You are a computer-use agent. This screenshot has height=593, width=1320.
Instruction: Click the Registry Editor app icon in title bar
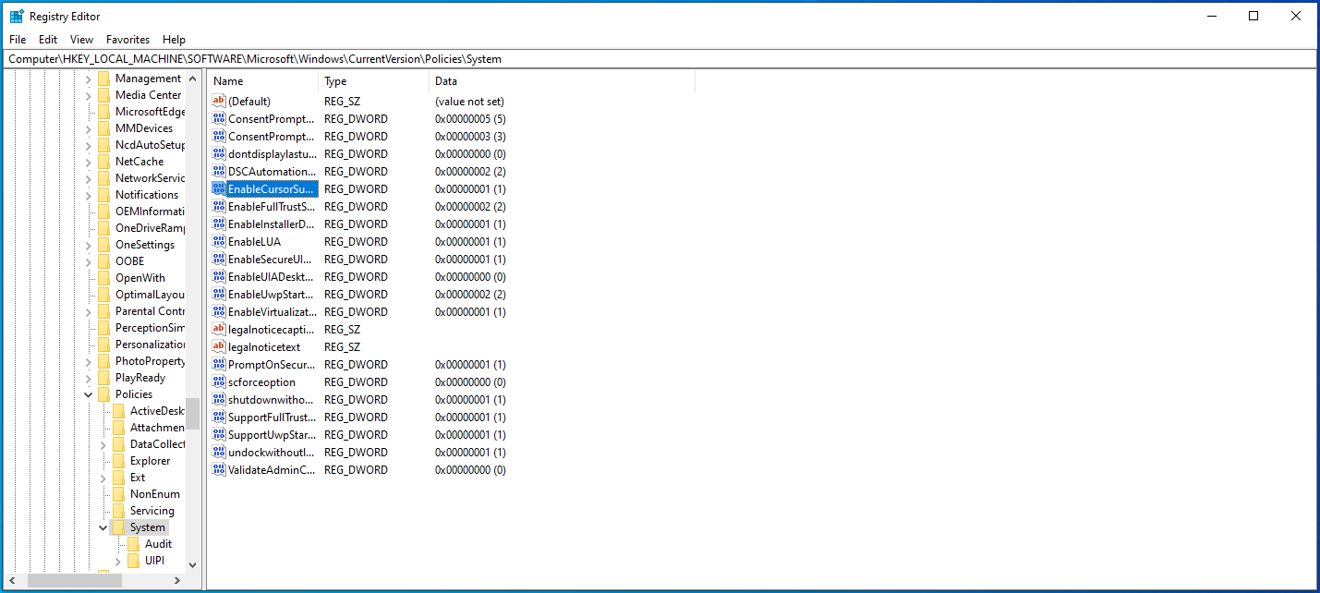17,16
